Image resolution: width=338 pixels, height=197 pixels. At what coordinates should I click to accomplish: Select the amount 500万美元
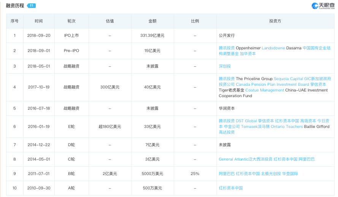[x=152, y=188]
